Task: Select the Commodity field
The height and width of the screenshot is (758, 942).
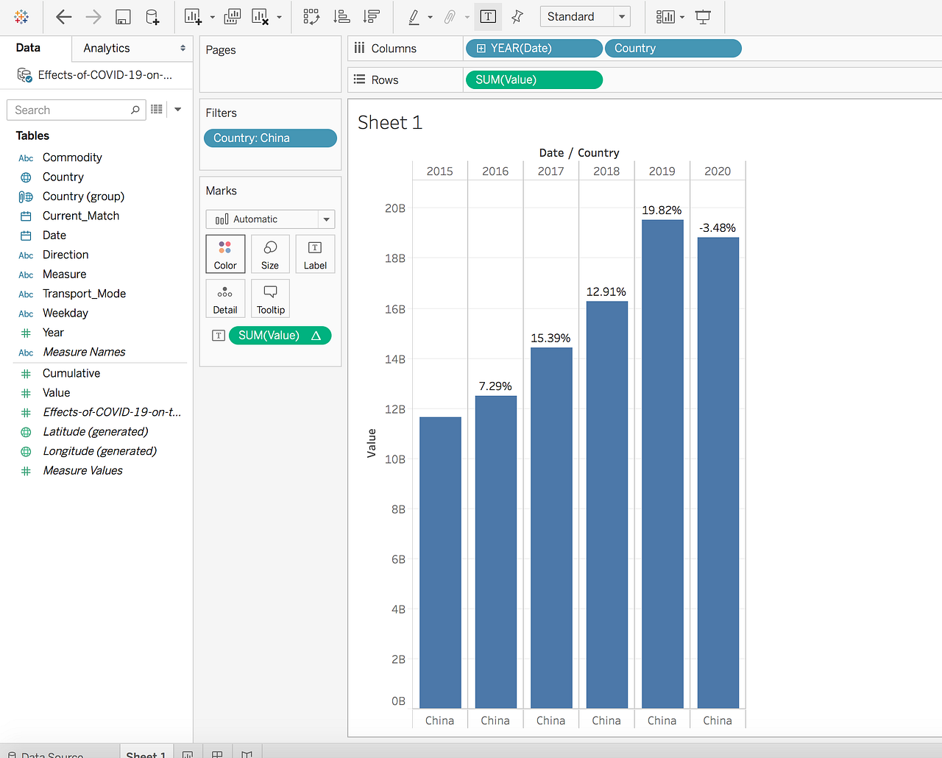Action: click(x=72, y=157)
